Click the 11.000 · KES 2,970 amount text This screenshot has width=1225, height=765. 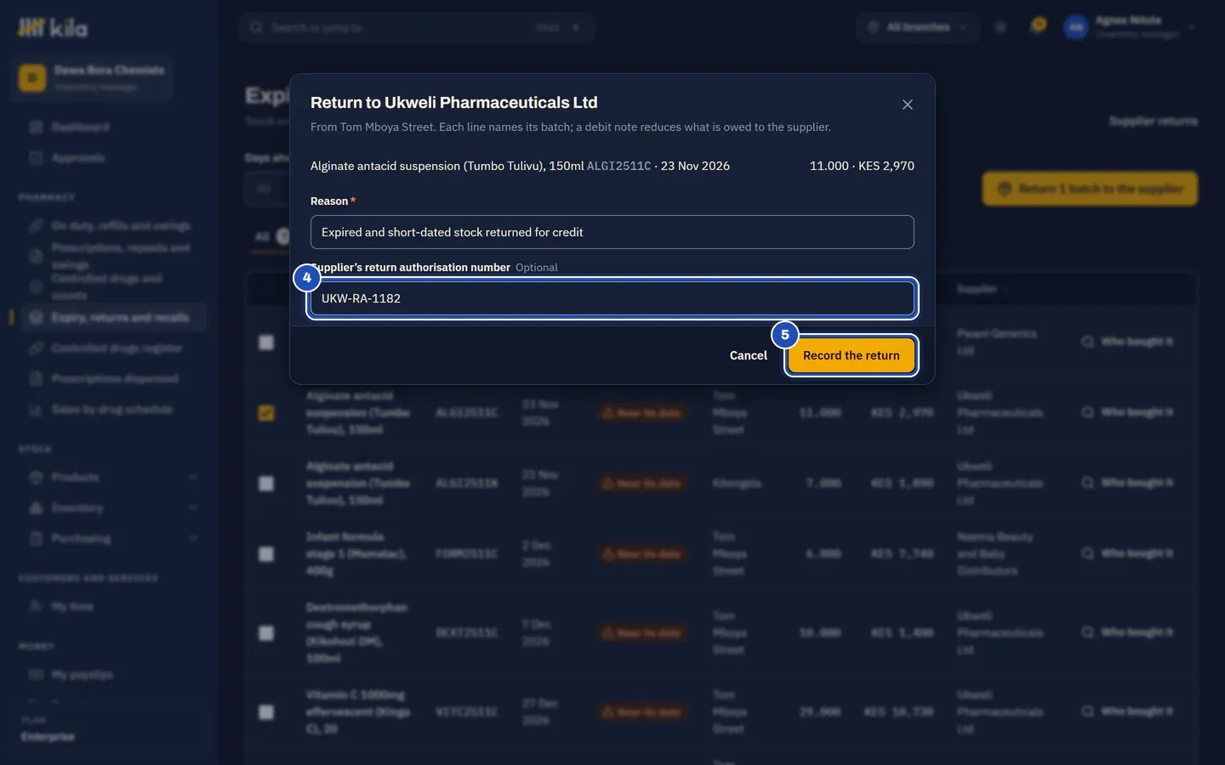[862, 166]
